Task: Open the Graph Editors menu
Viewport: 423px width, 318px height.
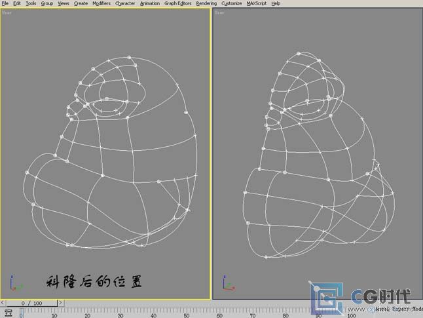Action: 178,3
